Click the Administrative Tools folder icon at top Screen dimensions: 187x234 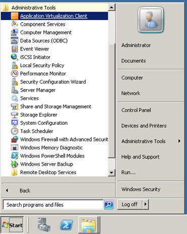coord(6,8)
